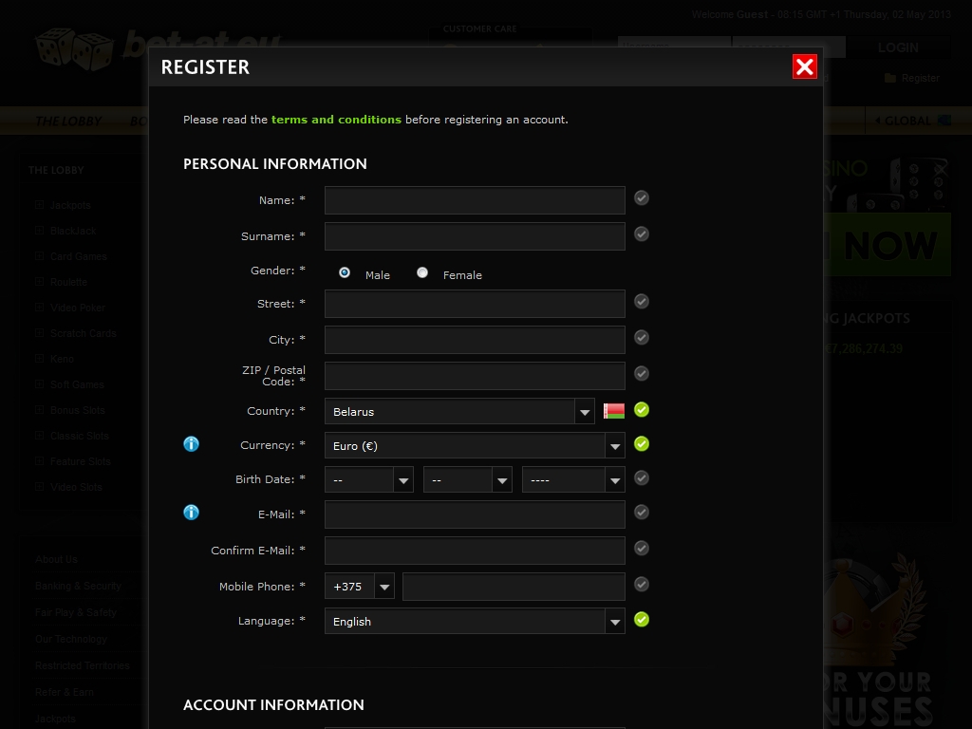Click into the Surname input field
This screenshot has width=972, height=729.
click(475, 236)
